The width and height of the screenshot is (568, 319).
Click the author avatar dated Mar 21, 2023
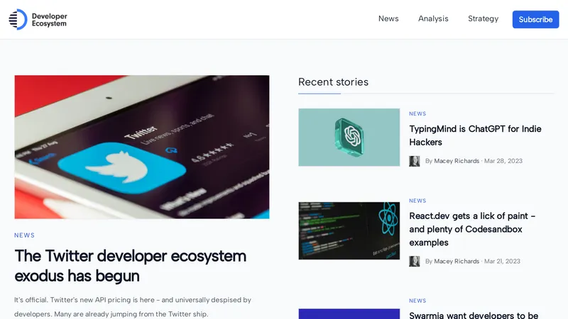(x=415, y=261)
